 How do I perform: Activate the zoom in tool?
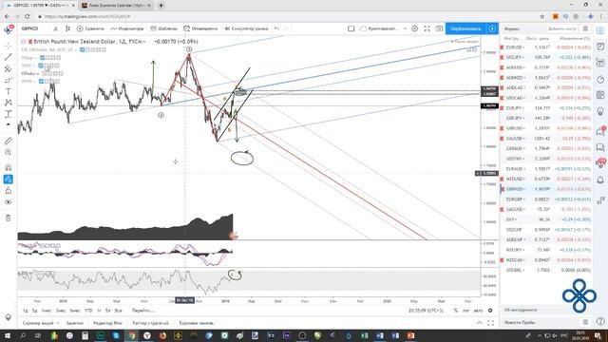click(8, 152)
